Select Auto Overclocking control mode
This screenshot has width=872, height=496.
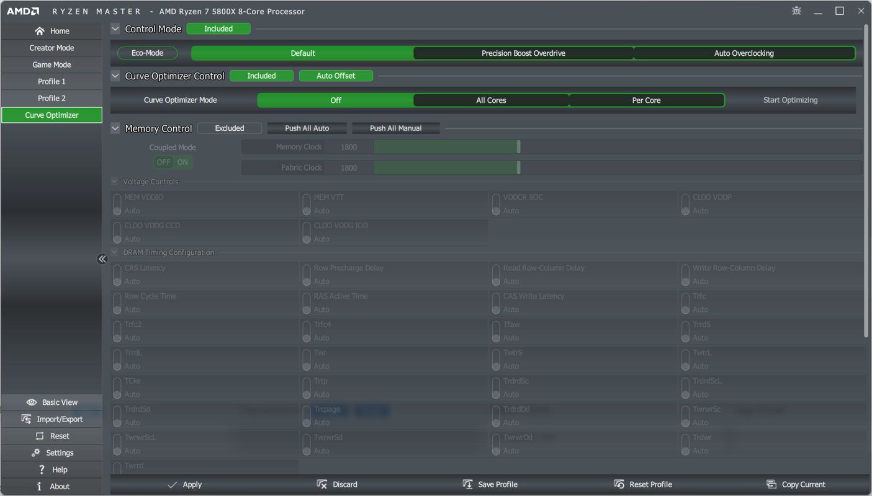[744, 53]
